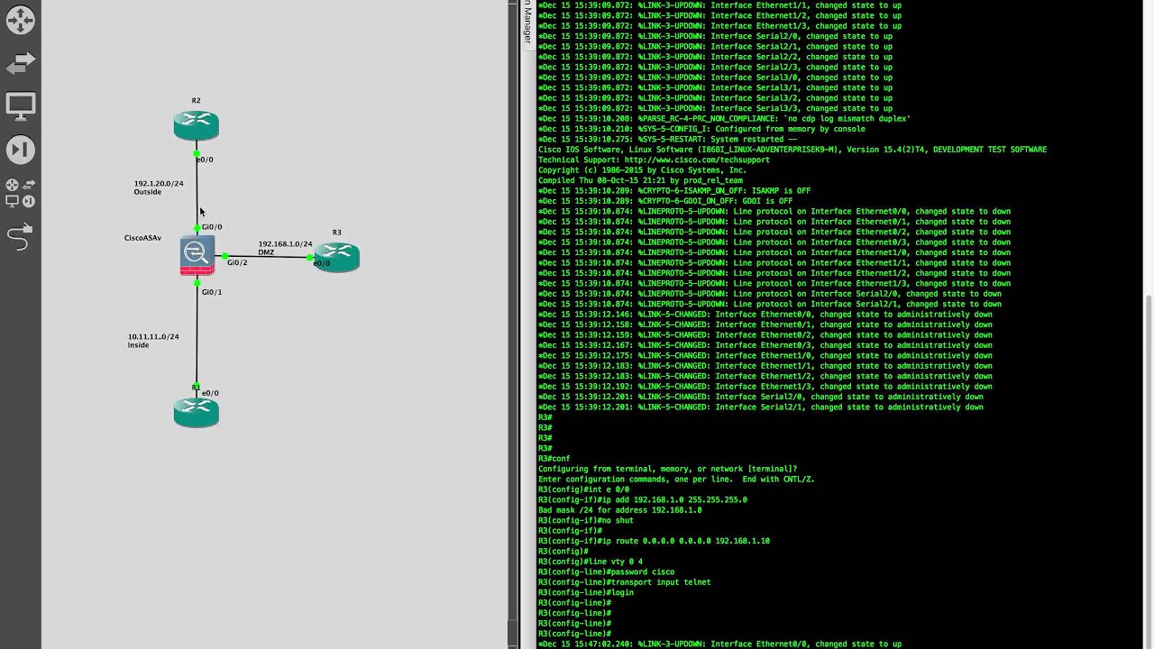Image resolution: width=1154 pixels, height=649 pixels.
Task: Select router R3 on the topology
Action: point(336,257)
